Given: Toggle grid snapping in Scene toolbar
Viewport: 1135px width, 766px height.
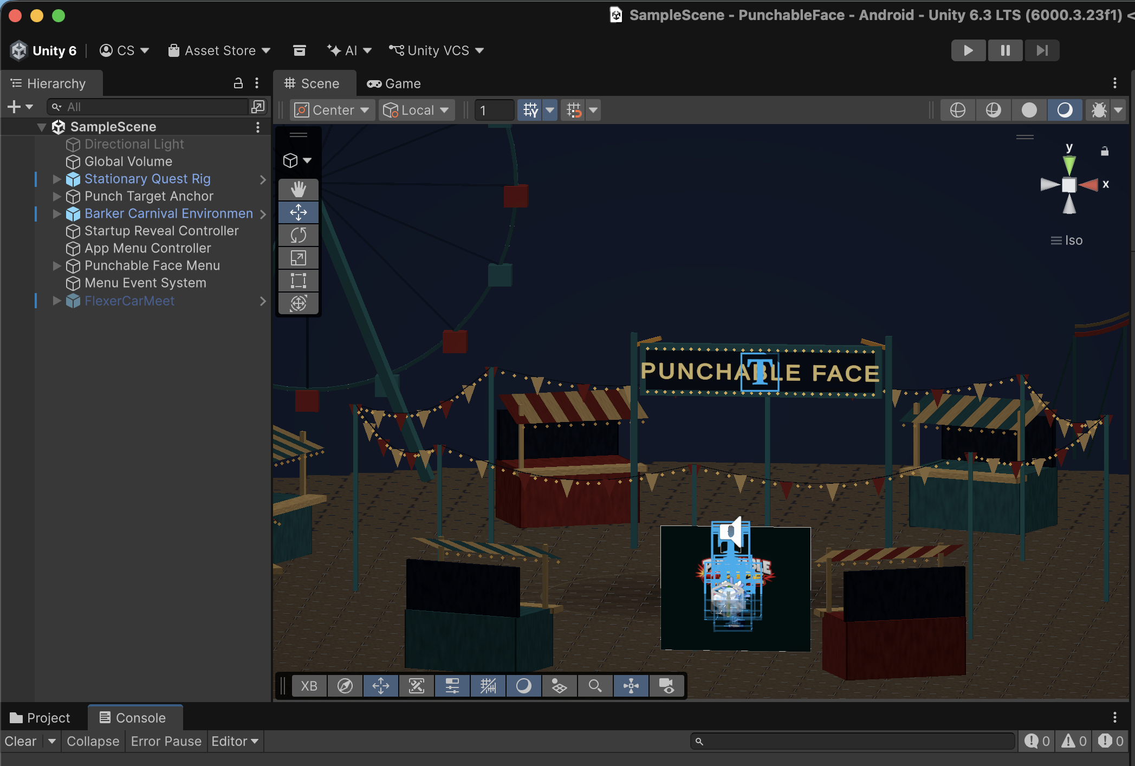Looking at the screenshot, I should [530, 110].
